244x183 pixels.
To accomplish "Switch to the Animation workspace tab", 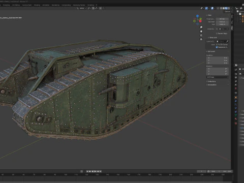I will pyautogui.click(x=46, y=5).
